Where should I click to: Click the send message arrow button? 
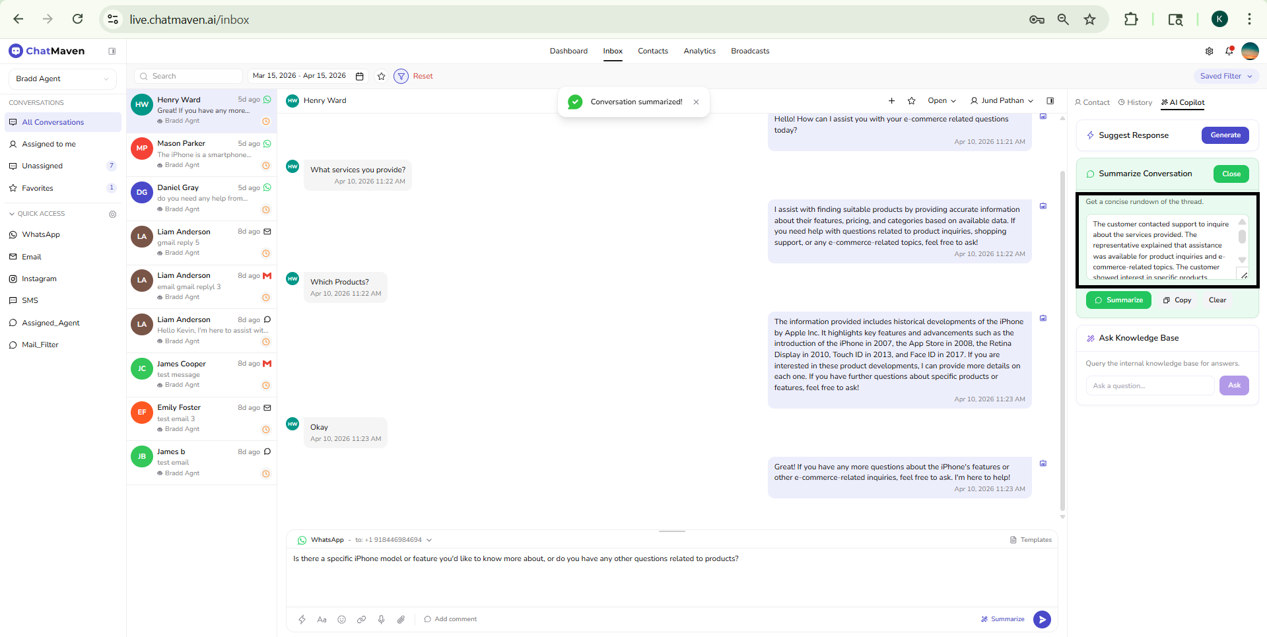click(x=1041, y=619)
